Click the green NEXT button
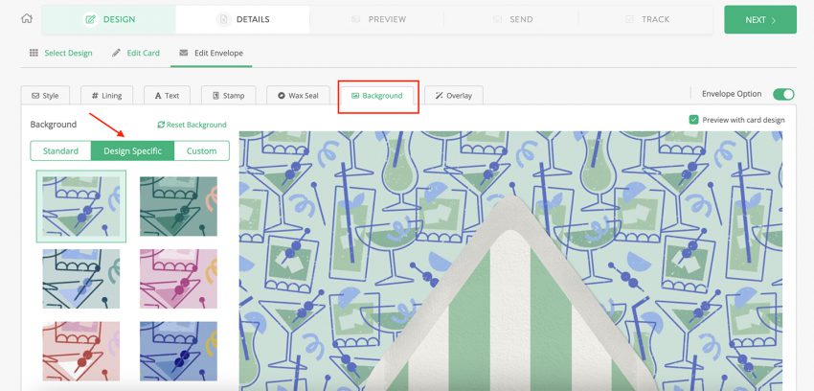 click(759, 19)
